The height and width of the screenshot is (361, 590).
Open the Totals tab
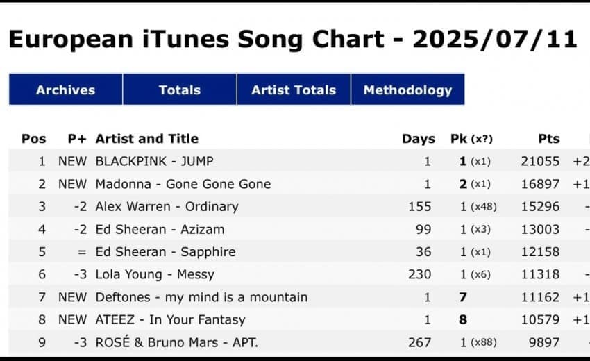(180, 90)
